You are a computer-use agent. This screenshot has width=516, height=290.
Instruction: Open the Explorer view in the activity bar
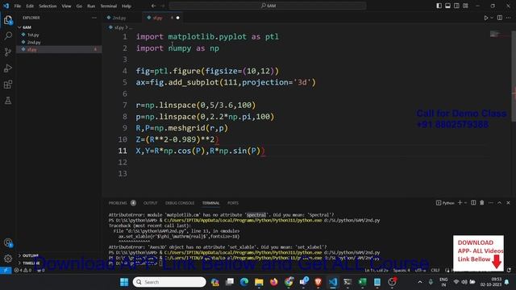point(8,20)
